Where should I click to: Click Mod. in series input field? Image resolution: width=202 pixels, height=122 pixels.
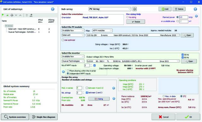[79, 88]
